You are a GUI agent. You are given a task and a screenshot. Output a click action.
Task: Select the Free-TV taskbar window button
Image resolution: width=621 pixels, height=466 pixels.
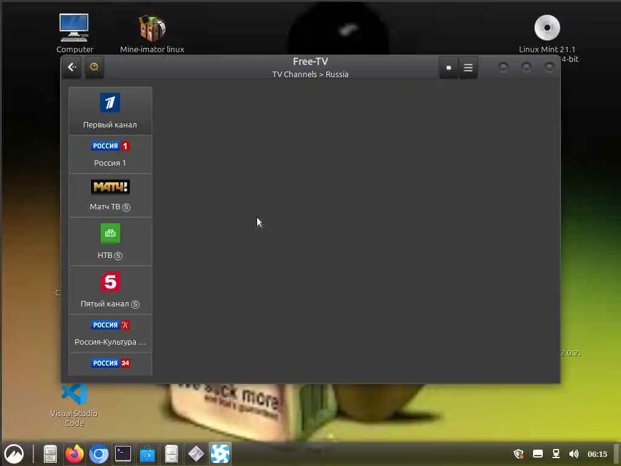click(220, 454)
